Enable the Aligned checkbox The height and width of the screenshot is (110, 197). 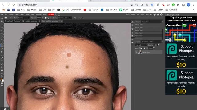point(45,18)
